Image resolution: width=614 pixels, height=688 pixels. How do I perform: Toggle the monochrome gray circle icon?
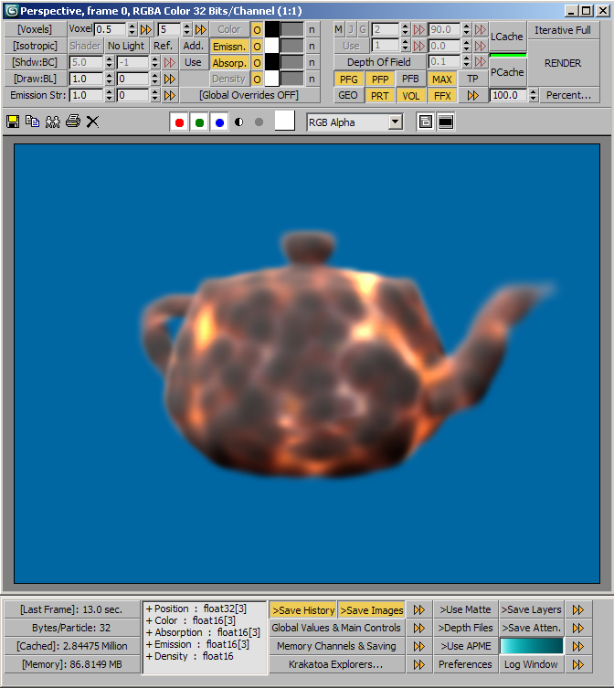click(x=259, y=122)
